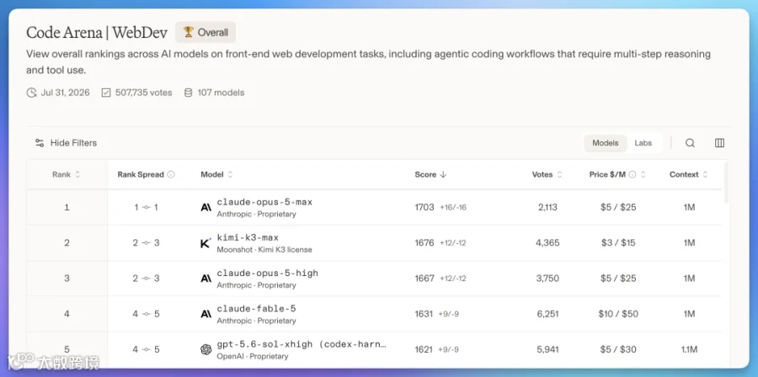This screenshot has height=377, width=758.
Task: Open the claude-fable-5 model link
Action: 256,309
